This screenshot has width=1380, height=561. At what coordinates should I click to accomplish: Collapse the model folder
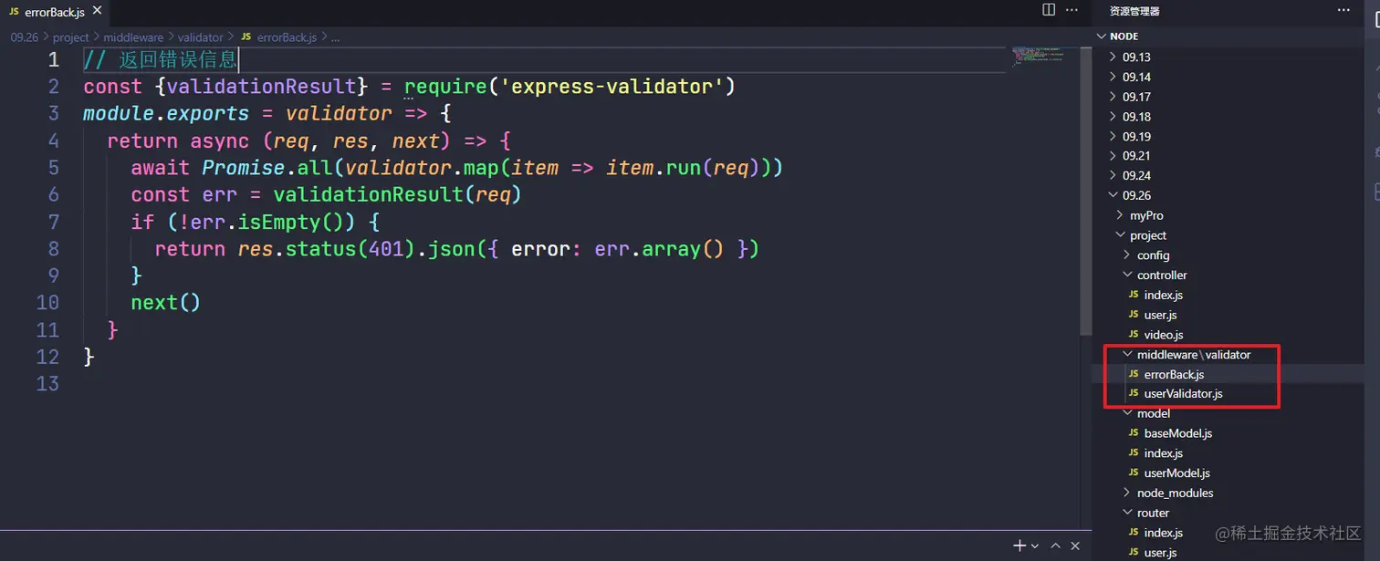(x=1153, y=413)
